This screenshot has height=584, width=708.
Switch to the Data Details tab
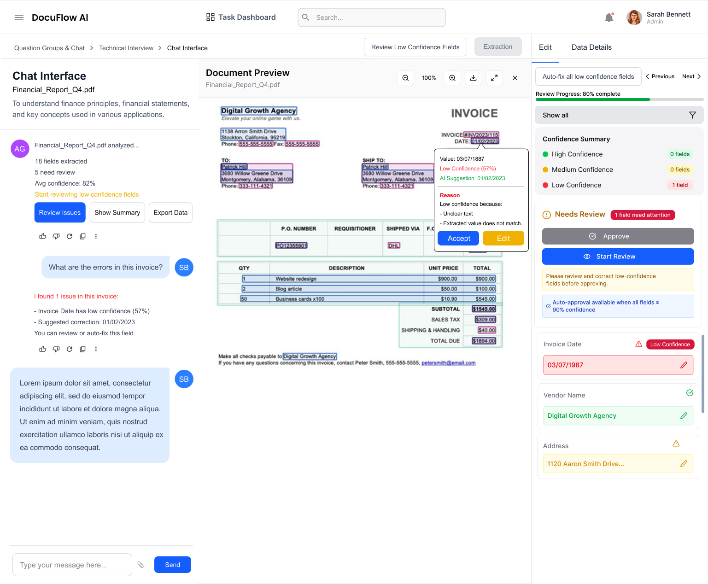tap(591, 47)
